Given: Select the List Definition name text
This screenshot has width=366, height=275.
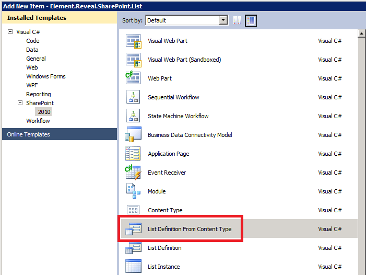Looking at the screenshot, I should [x=164, y=248].
